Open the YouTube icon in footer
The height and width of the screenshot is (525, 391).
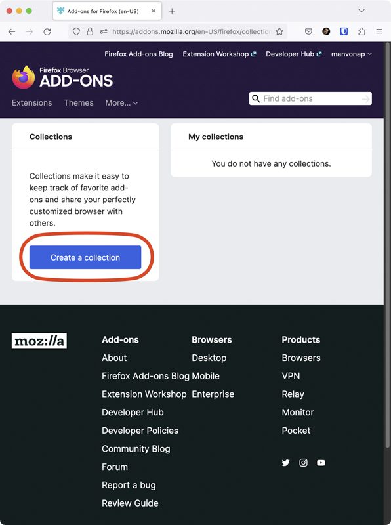(x=321, y=463)
